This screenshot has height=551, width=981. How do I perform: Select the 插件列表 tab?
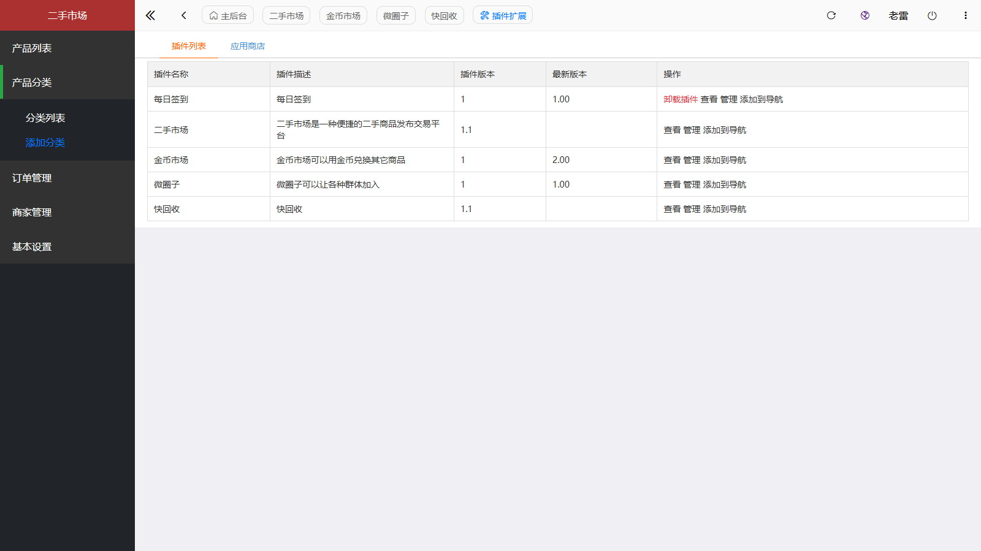(x=189, y=46)
